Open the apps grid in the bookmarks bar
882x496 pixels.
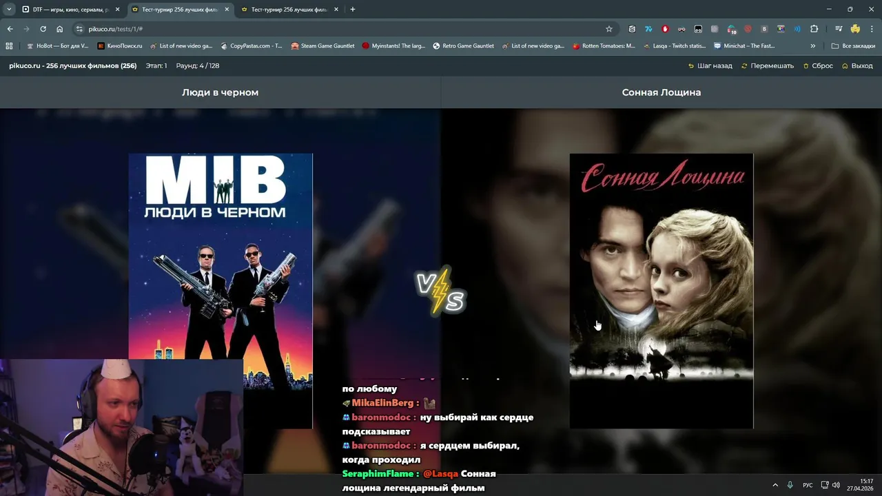coord(9,46)
